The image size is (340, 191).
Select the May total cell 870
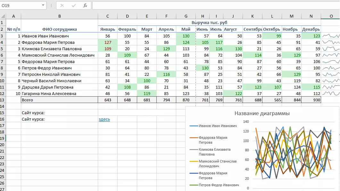tap(186, 100)
